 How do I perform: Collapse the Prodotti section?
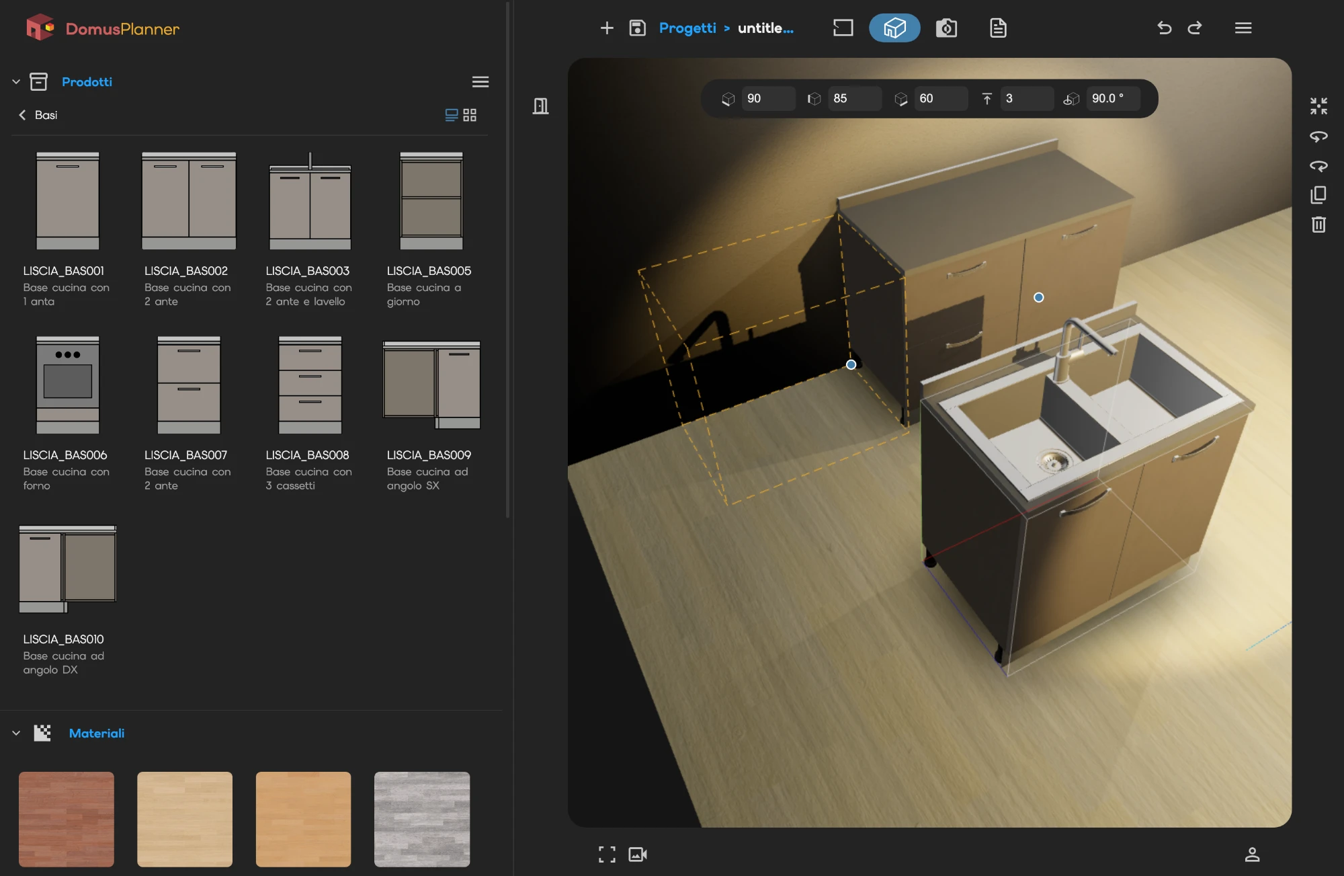pos(16,82)
